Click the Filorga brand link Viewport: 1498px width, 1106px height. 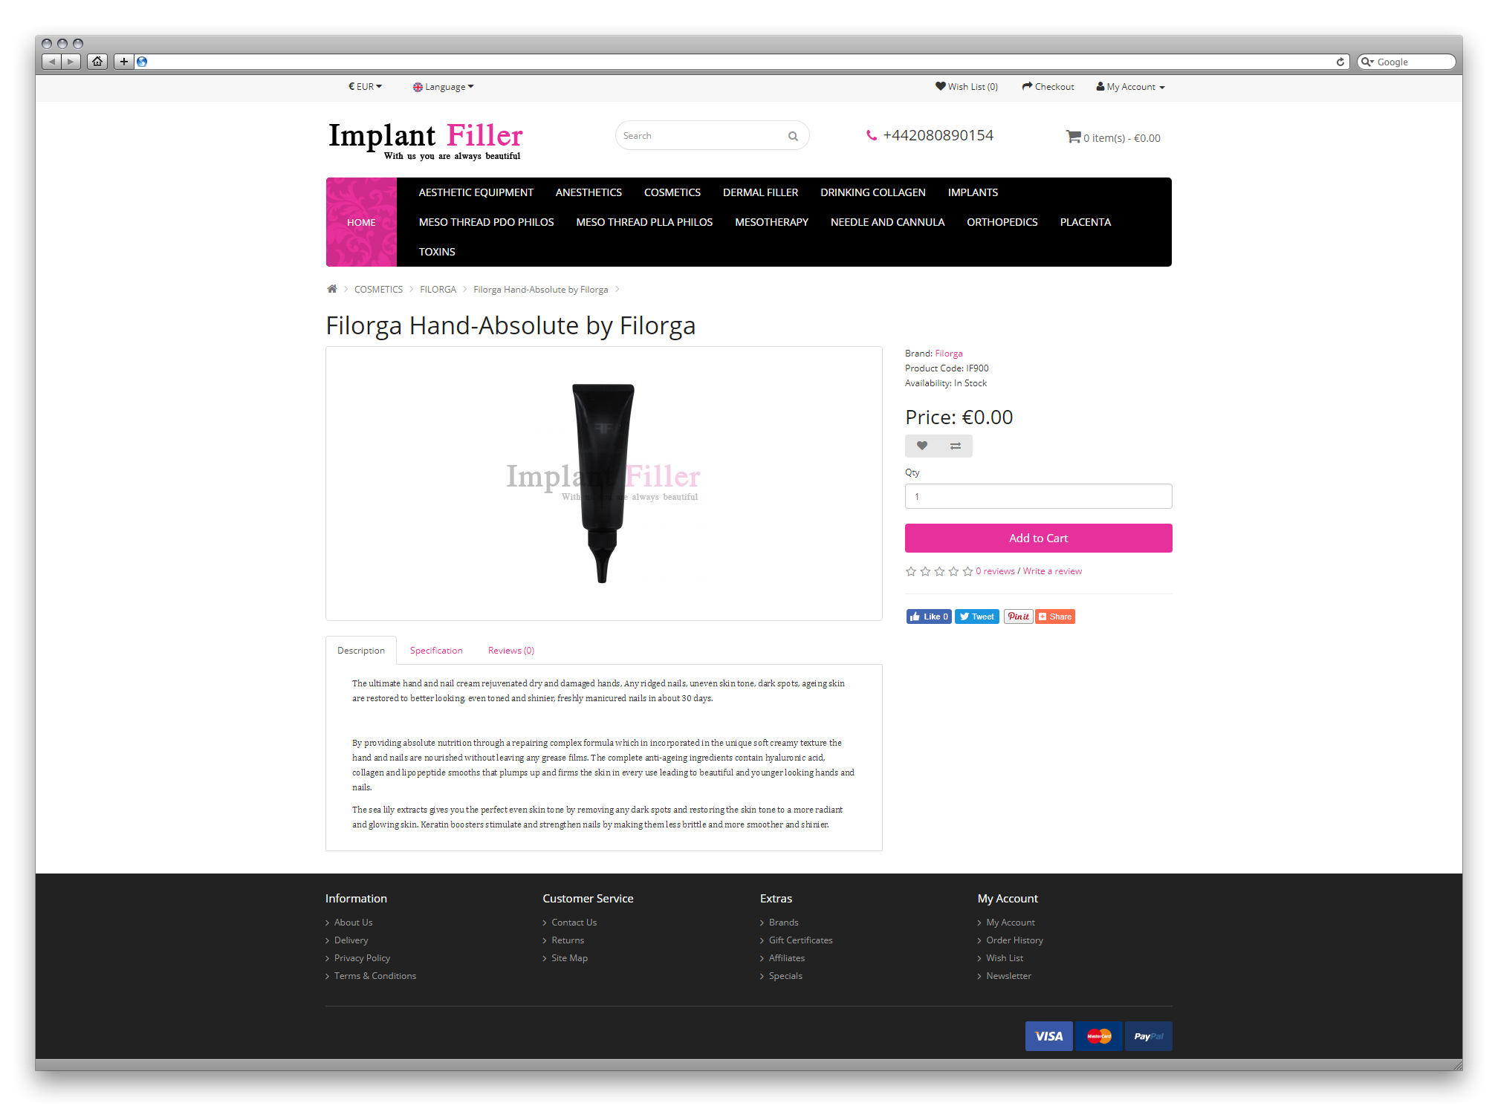pos(949,354)
